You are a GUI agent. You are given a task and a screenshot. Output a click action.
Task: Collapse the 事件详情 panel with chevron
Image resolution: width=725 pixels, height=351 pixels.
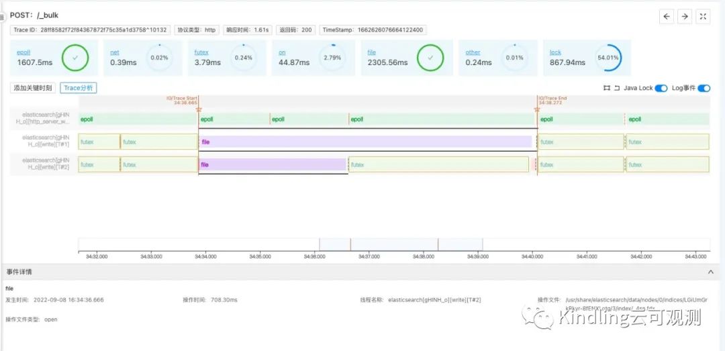pyautogui.click(x=711, y=272)
